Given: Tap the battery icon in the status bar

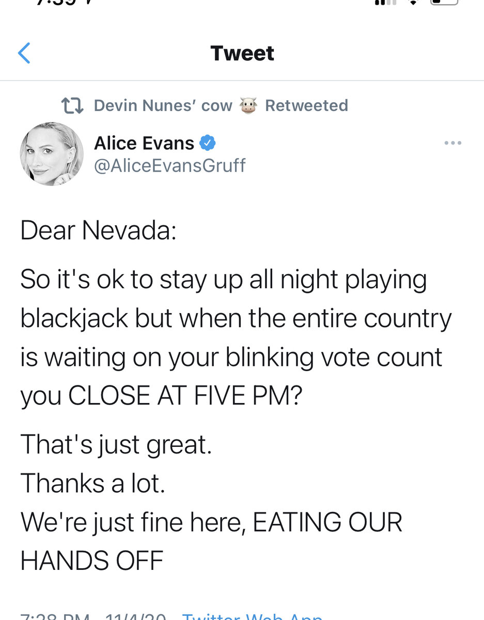Looking at the screenshot, I should pos(444,2).
